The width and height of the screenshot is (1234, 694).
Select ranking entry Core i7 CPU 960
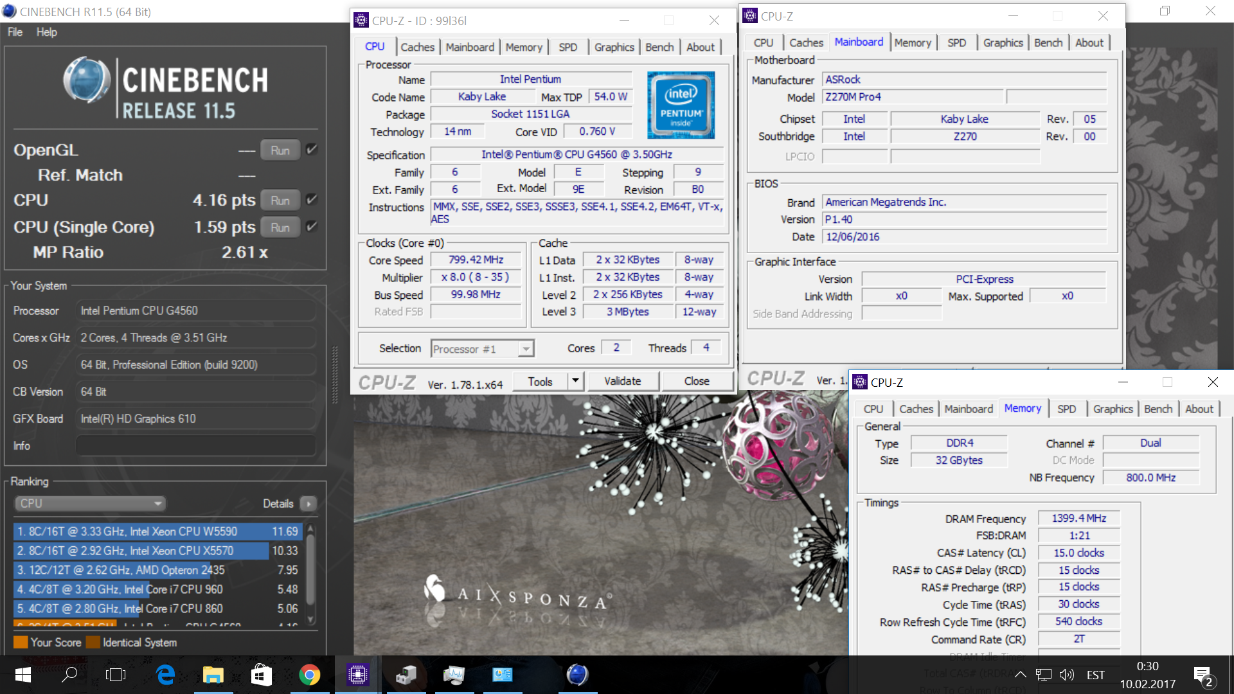tap(157, 589)
